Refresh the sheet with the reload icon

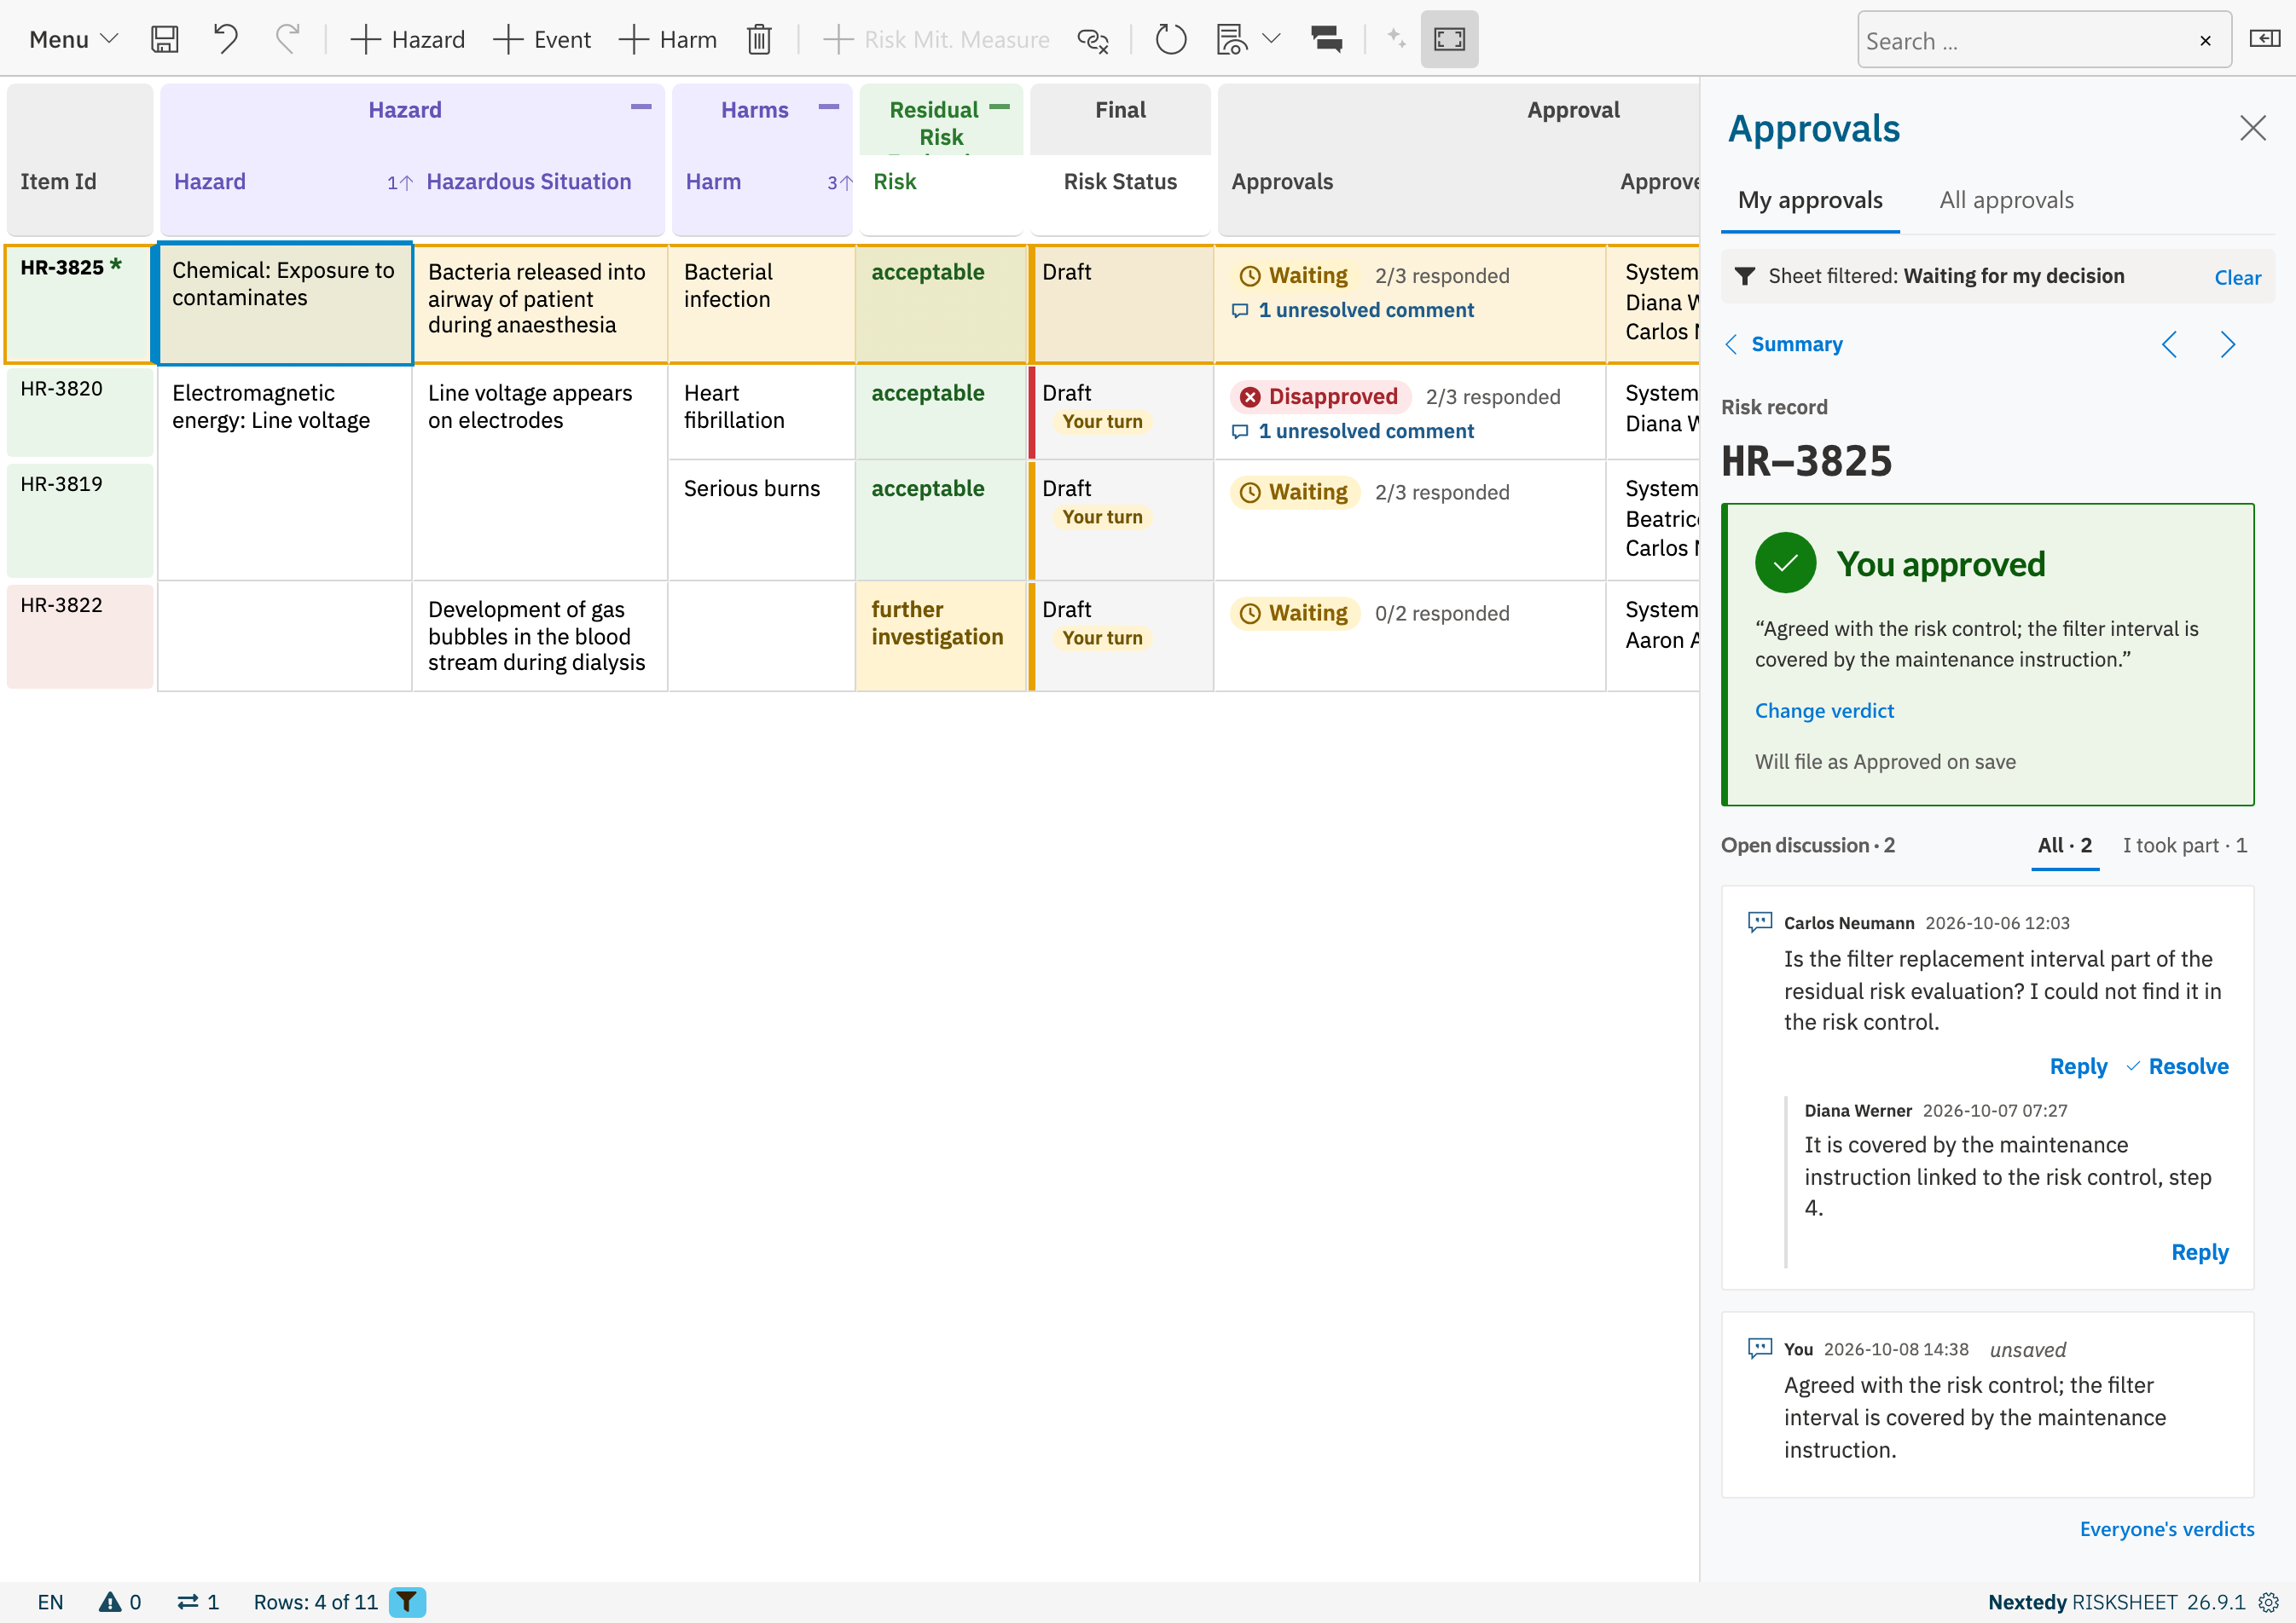click(1170, 40)
